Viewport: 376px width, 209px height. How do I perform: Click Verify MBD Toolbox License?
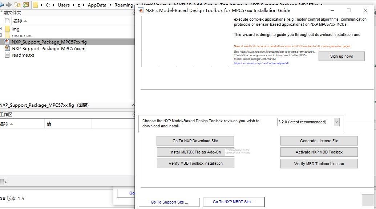click(319, 164)
